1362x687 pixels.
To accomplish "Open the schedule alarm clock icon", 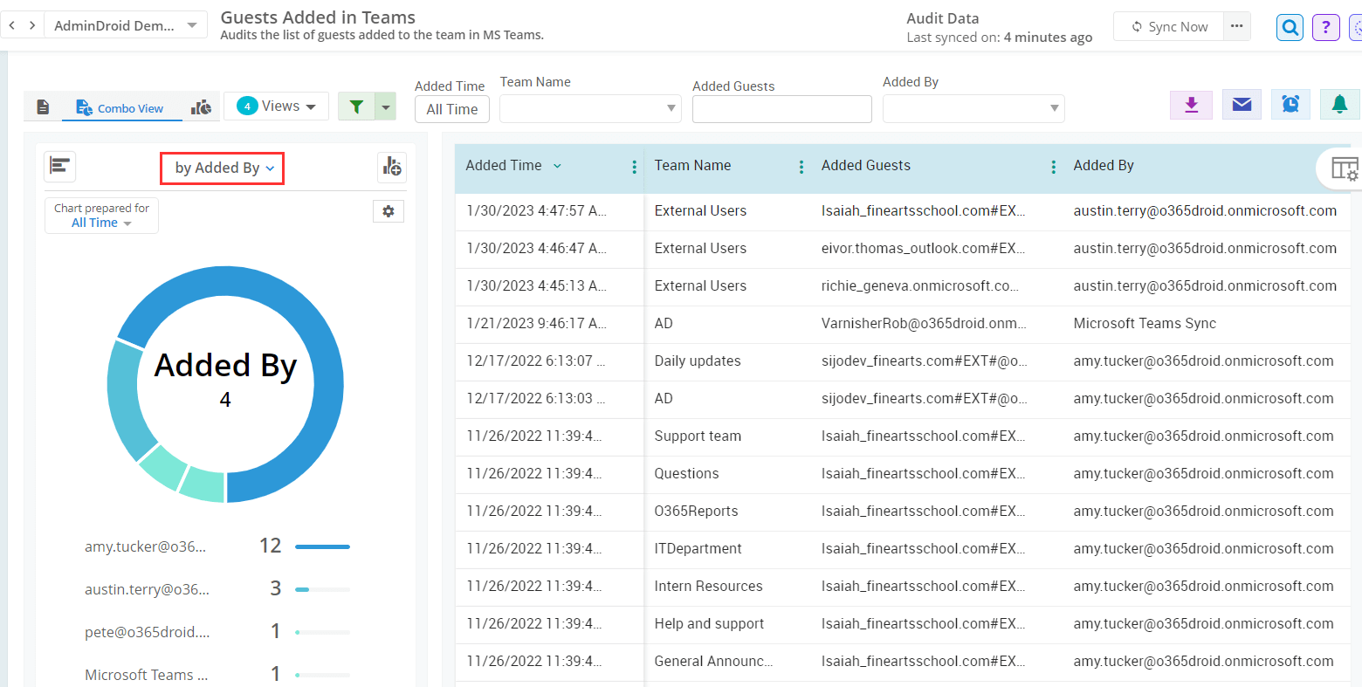I will (x=1290, y=105).
